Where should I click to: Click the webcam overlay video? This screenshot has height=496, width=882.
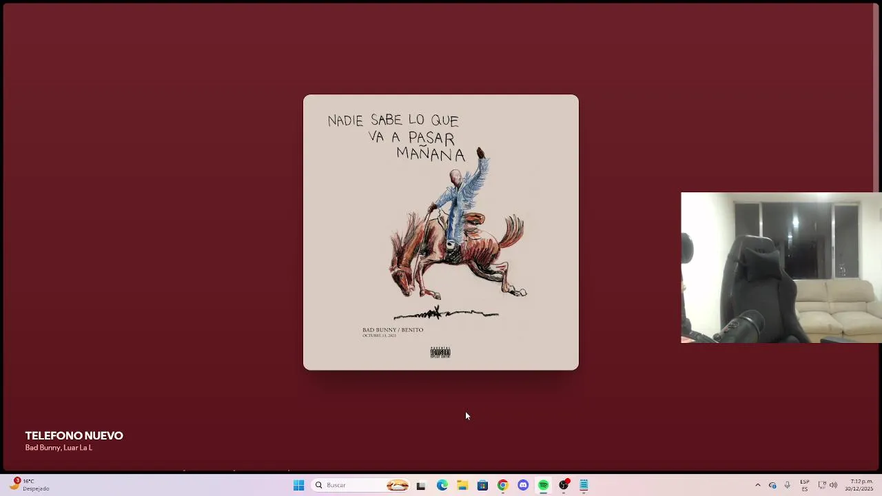click(x=781, y=267)
